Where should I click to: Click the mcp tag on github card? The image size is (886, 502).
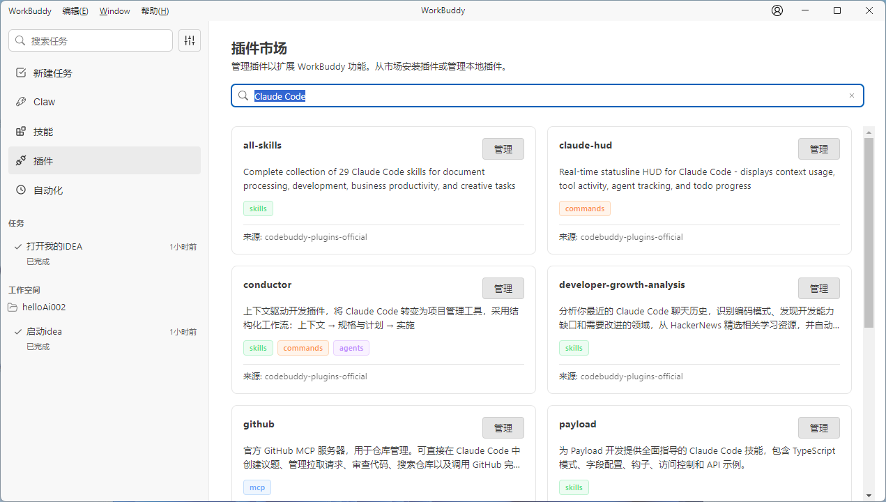pyautogui.click(x=257, y=487)
